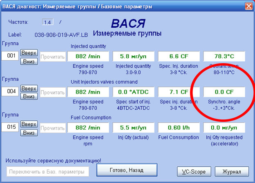
Task: Select the 0.0 CF synchro angle value
Action: [x=224, y=92]
